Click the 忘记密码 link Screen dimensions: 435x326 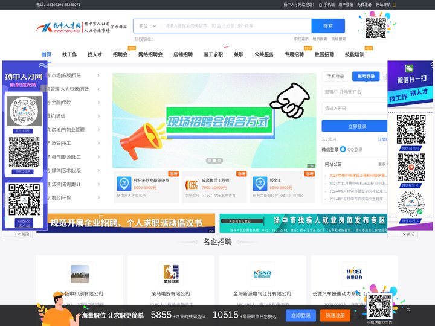click(329, 139)
